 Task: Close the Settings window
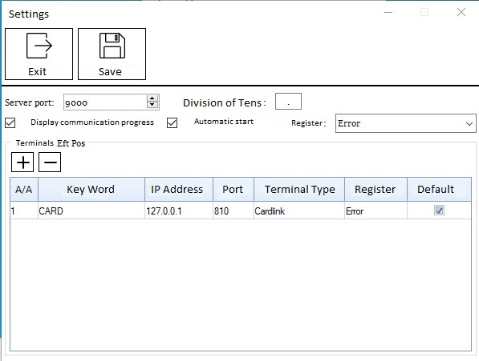(x=461, y=12)
